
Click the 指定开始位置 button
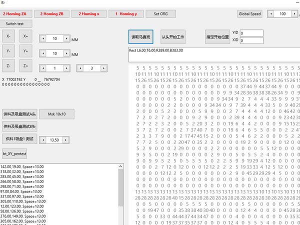tap(217, 36)
